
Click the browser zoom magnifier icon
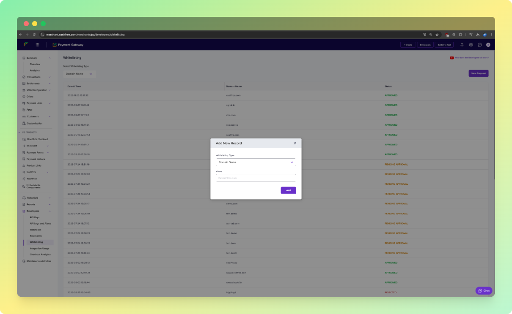431,35
